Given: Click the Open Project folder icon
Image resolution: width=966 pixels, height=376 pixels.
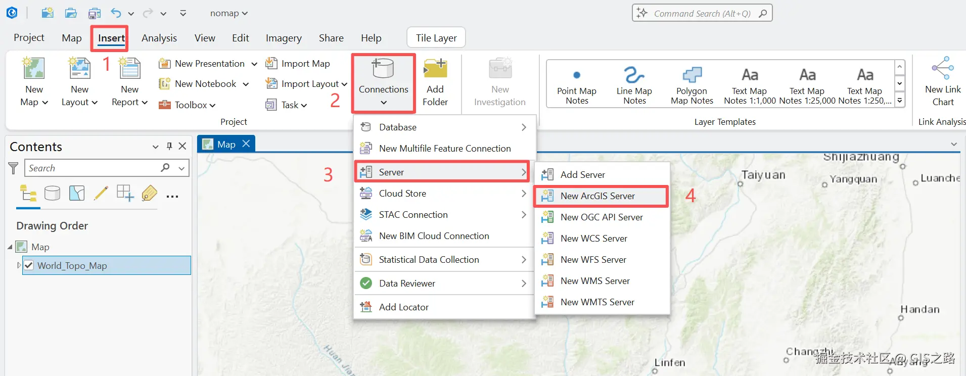Looking at the screenshot, I should click(x=71, y=13).
